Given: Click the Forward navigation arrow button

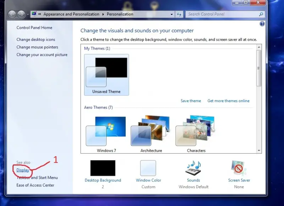Looking at the screenshot, I should pyautogui.click(x=21, y=14).
